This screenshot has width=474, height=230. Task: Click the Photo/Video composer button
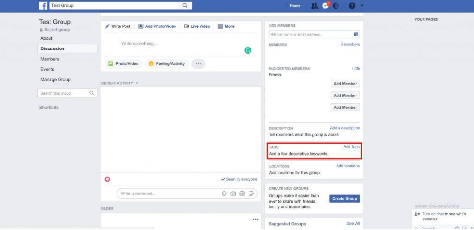tap(124, 64)
